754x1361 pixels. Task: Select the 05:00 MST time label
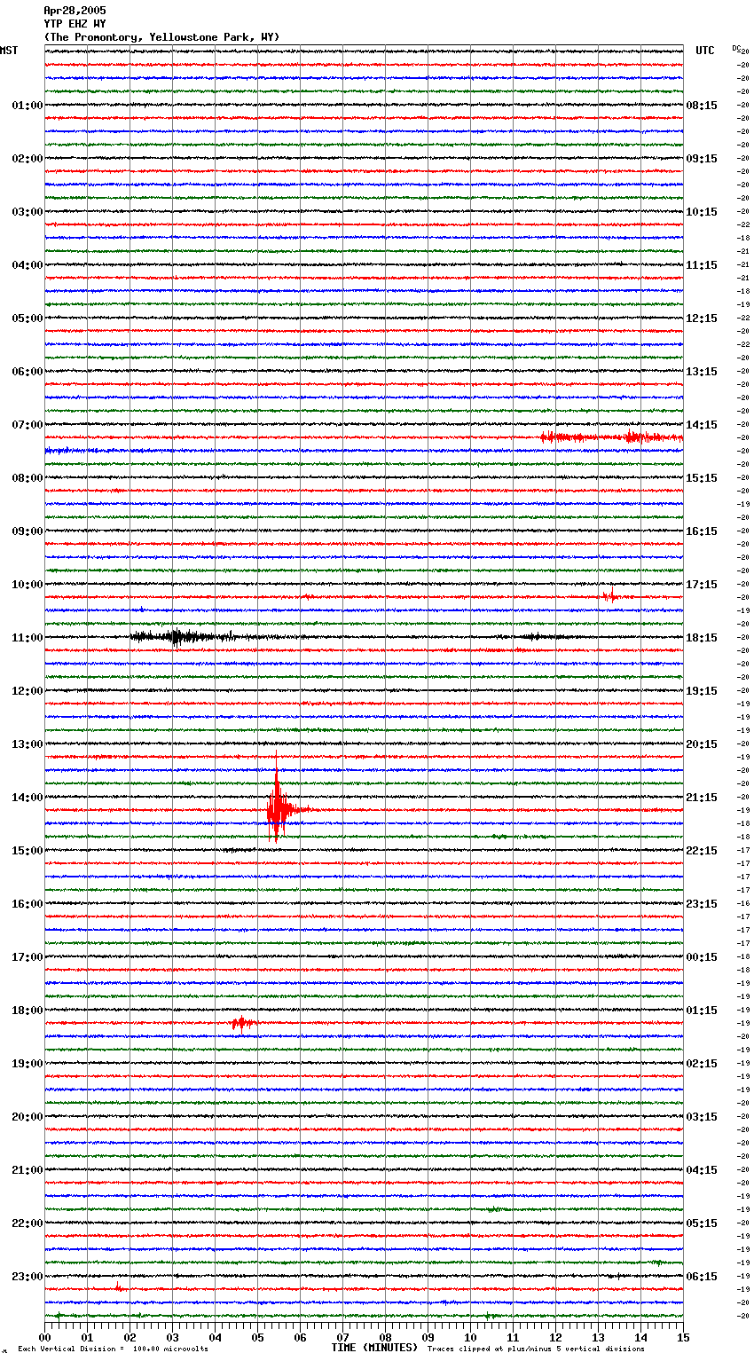27,319
